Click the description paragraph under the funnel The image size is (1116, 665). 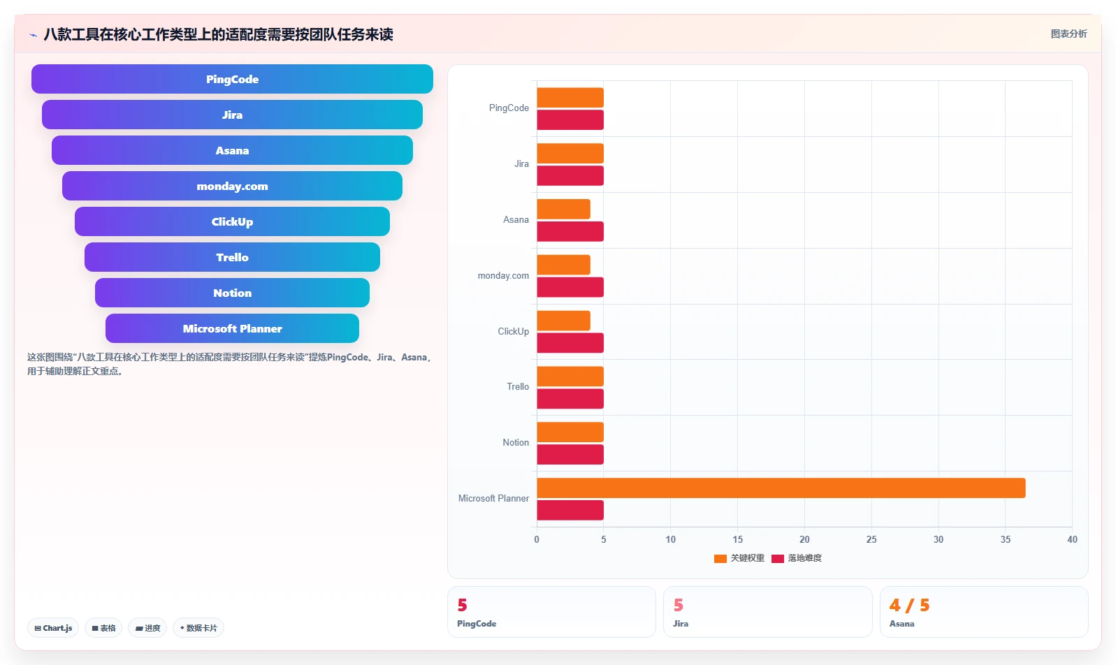tap(231, 364)
